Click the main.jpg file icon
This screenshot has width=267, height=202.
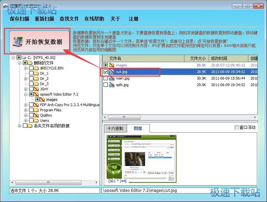[x=112, y=78]
